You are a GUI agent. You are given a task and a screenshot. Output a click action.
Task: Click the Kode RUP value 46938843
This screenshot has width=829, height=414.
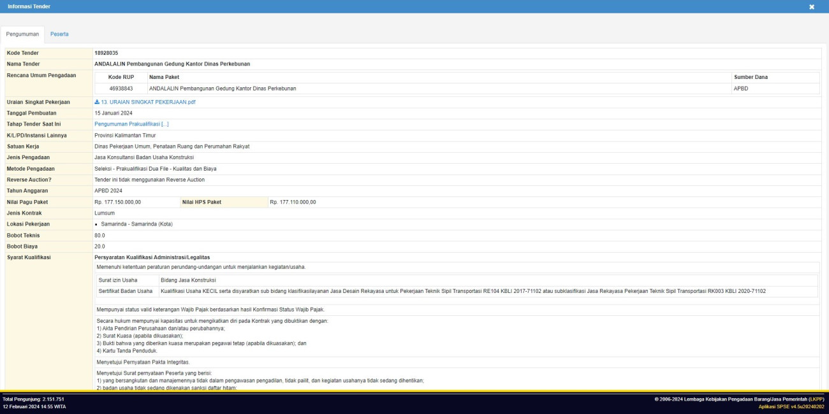(121, 89)
